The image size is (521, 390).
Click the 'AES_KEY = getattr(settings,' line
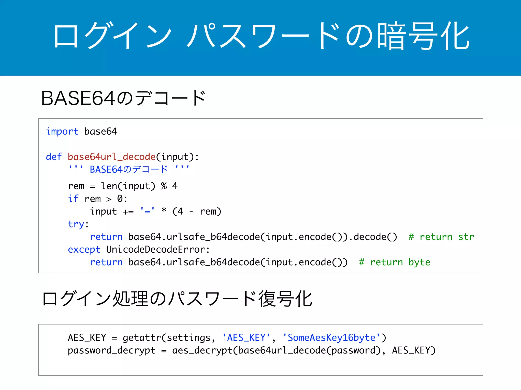pos(227,338)
